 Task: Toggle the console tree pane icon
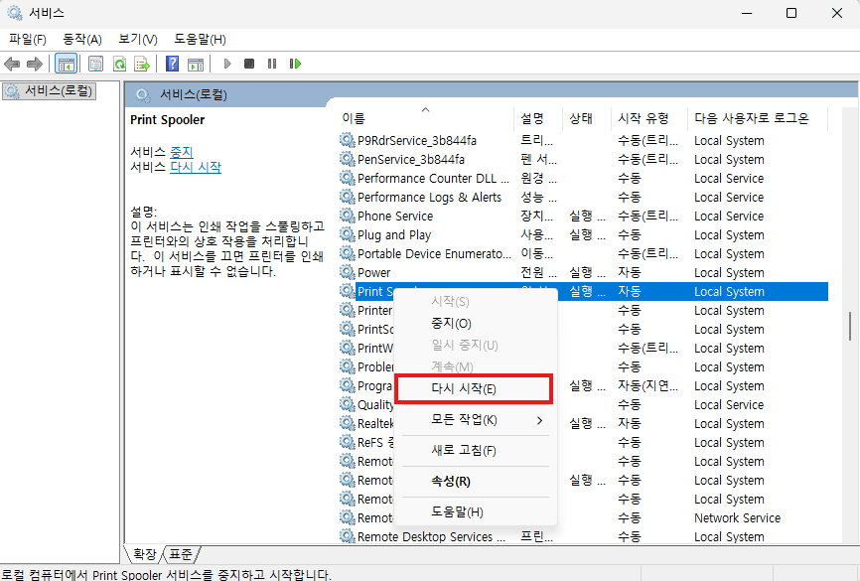pos(68,63)
